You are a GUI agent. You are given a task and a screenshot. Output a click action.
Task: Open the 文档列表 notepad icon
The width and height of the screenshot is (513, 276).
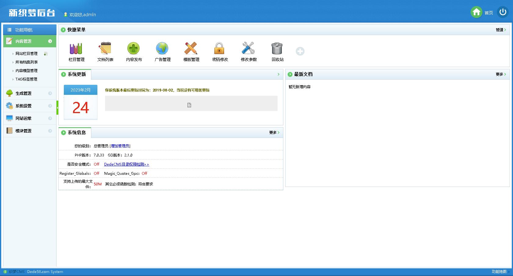click(105, 49)
